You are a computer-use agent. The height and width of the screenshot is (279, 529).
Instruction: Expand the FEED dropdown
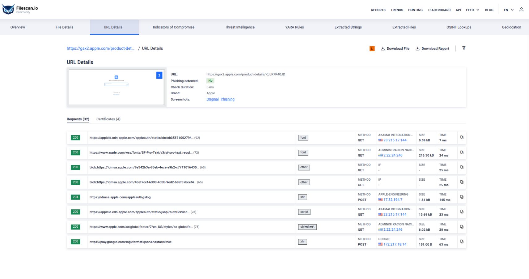pyautogui.click(x=472, y=10)
